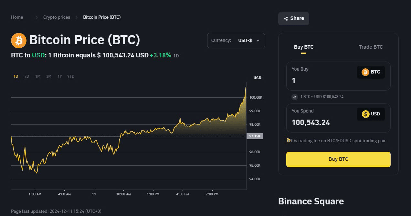Image resolution: width=411 pixels, height=216 pixels.
Task: Click the USD dollar coin icon in You Spend
Action: click(x=365, y=114)
